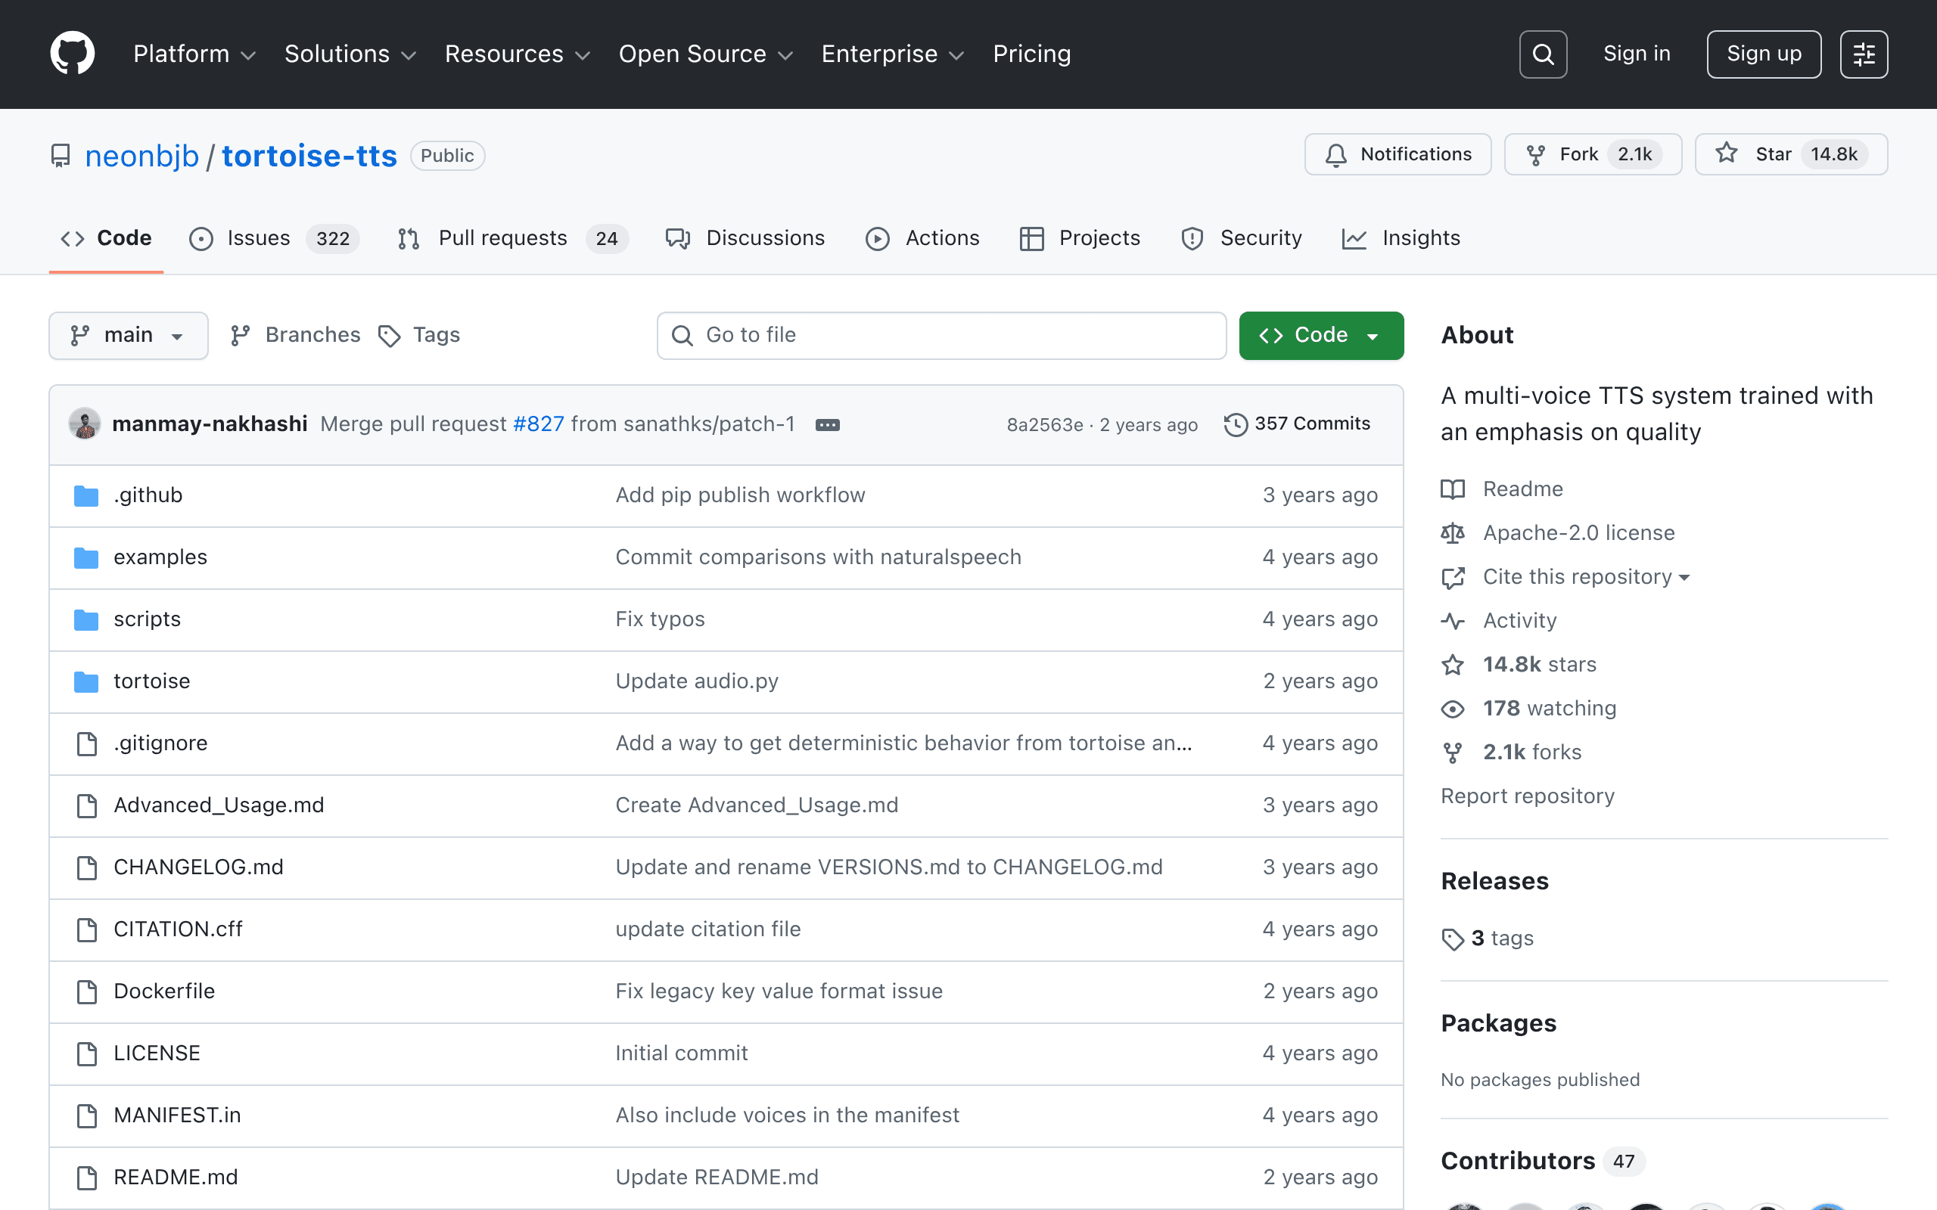Open the search magnifier button
The height and width of the screenshot is (1210, 1937).
(1542, 54)
